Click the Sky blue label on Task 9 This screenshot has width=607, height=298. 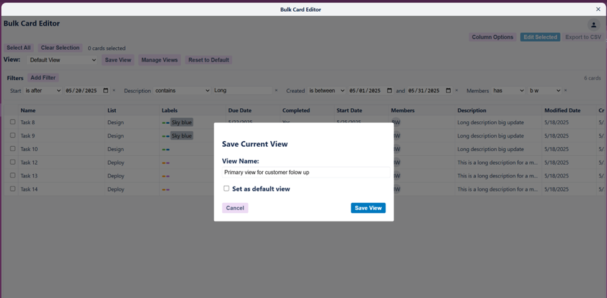tap(182, 136)
